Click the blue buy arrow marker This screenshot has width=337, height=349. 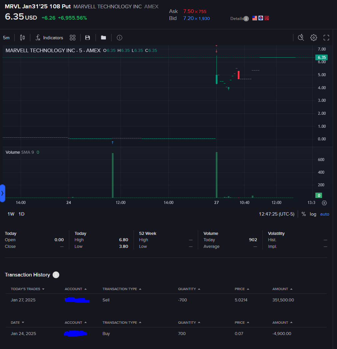[113, 143]
